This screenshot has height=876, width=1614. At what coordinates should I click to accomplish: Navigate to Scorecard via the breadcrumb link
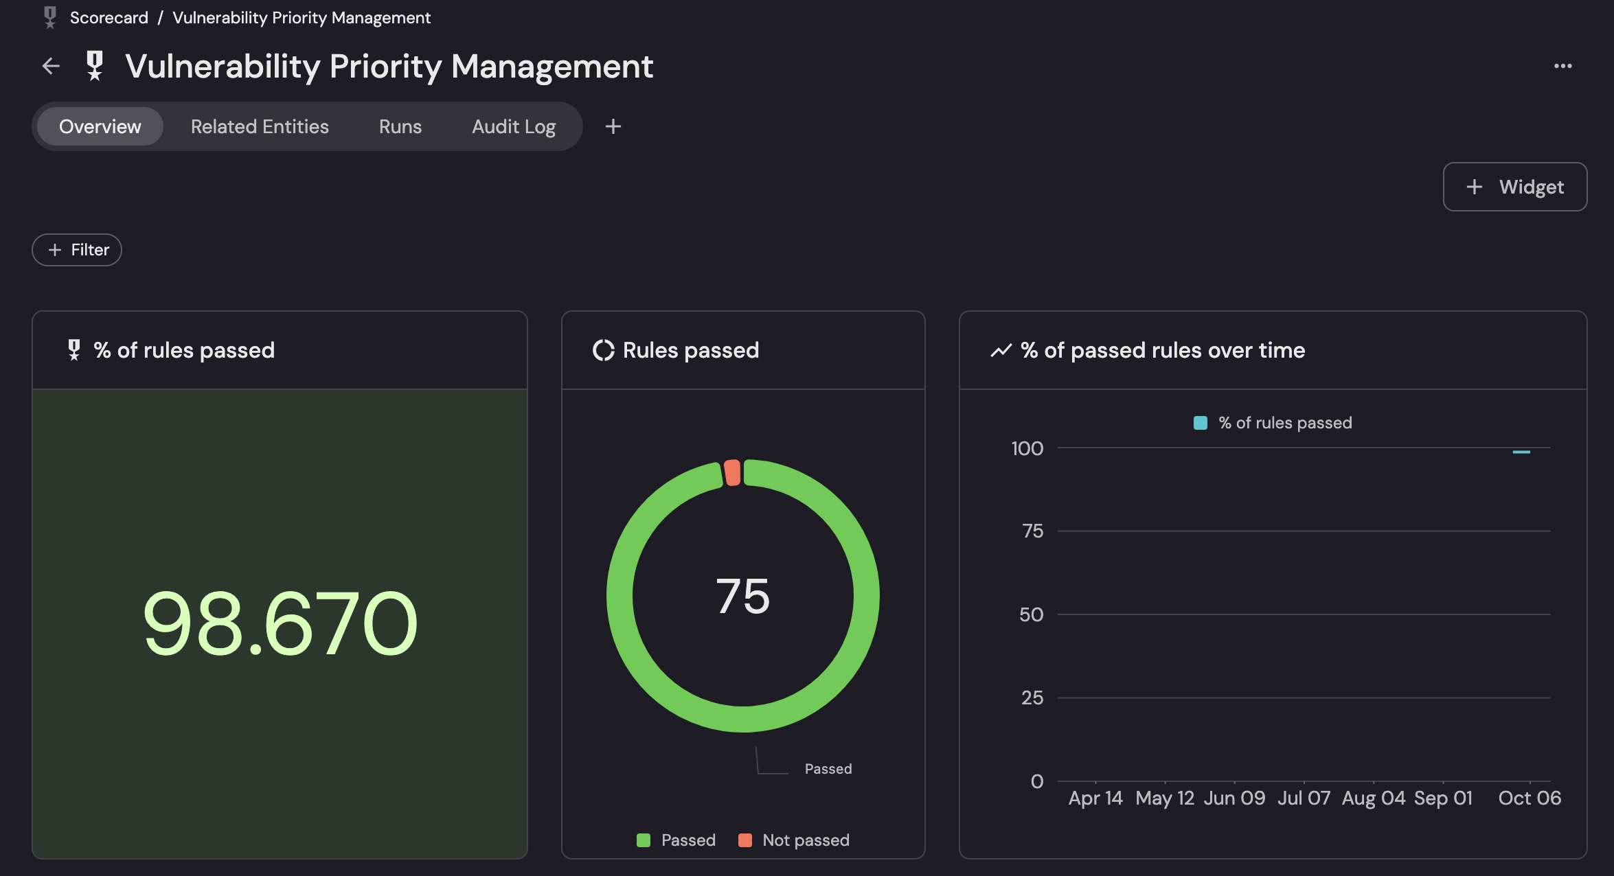[109, 16]
